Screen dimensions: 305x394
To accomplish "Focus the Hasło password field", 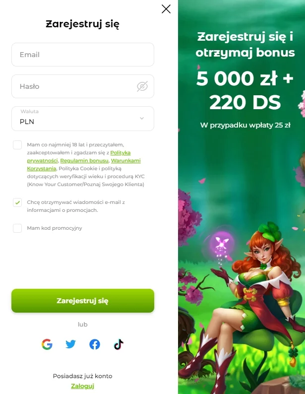I will point(83,86).
